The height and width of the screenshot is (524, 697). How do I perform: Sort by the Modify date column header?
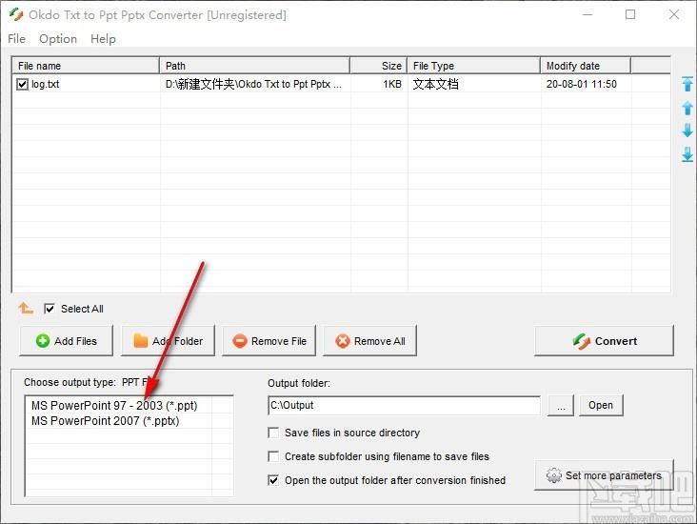click(586, 66)
